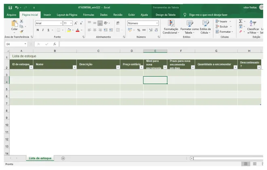Open the Name Box E4 dropdown

pos(25,44)
